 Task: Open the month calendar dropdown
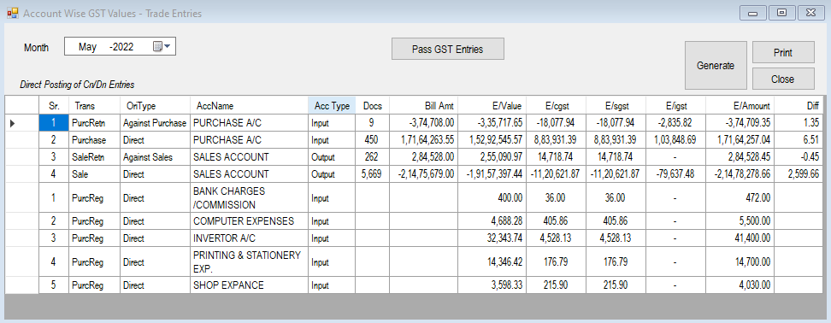click(x=162, y=47)
